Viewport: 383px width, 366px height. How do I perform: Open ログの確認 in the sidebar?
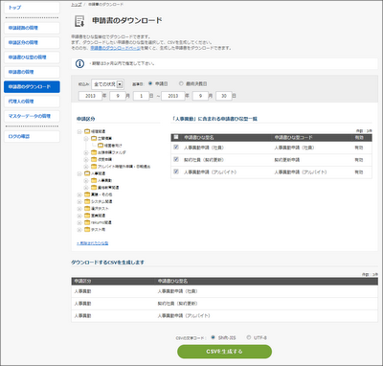click(x=32, y=136)
